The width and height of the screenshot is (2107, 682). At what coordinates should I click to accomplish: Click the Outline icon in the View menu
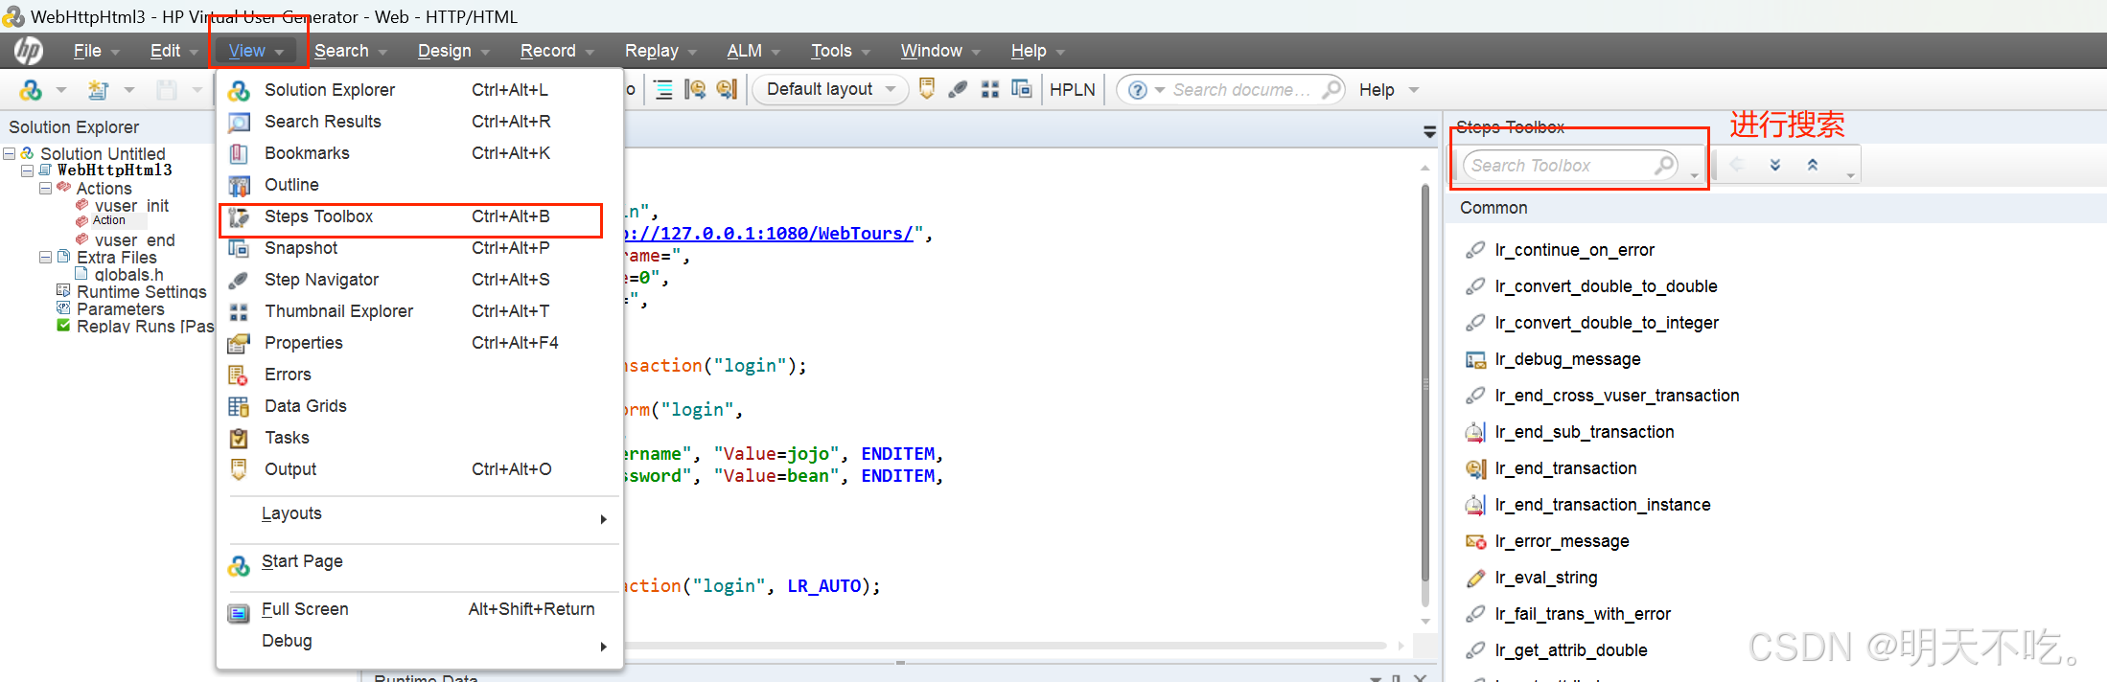point(239,185)
